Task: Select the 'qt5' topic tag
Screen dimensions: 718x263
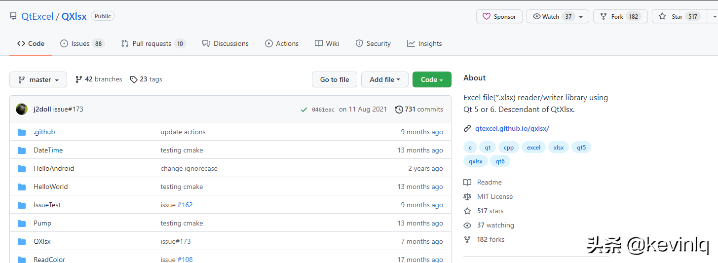Action: pos(581,147)
